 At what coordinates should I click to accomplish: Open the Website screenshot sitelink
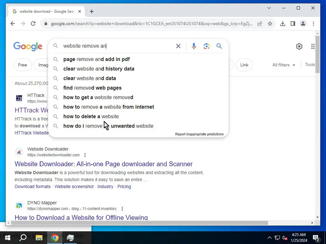(74, 186)
